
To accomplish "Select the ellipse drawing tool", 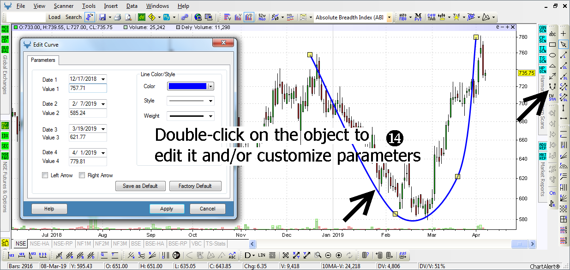I will click(552, 55).
